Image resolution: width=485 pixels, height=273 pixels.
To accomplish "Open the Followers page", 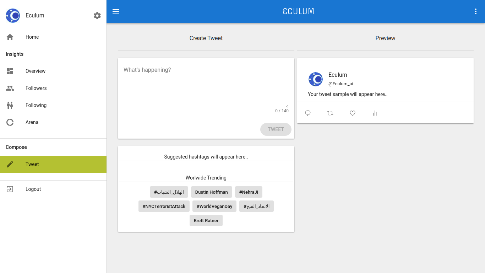I will click(53, 88).
